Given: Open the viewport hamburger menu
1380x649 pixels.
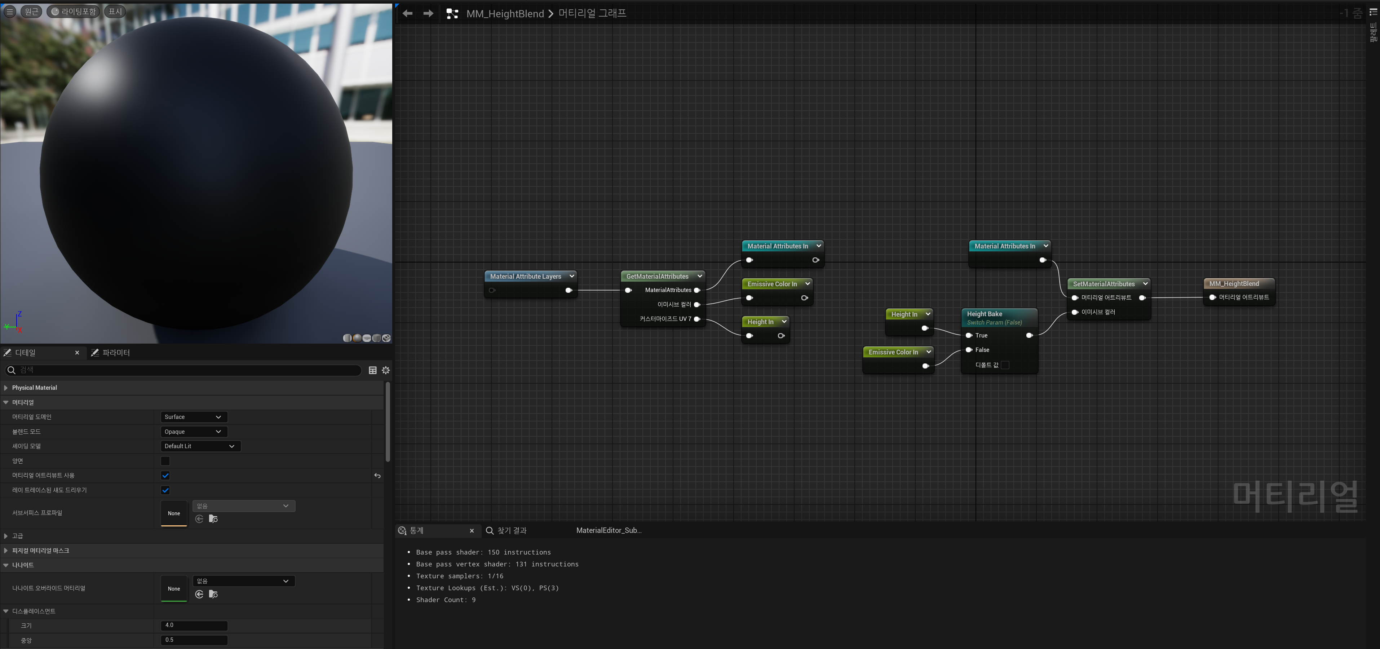Looking at the screenshot, I should [x=10, y=11].
